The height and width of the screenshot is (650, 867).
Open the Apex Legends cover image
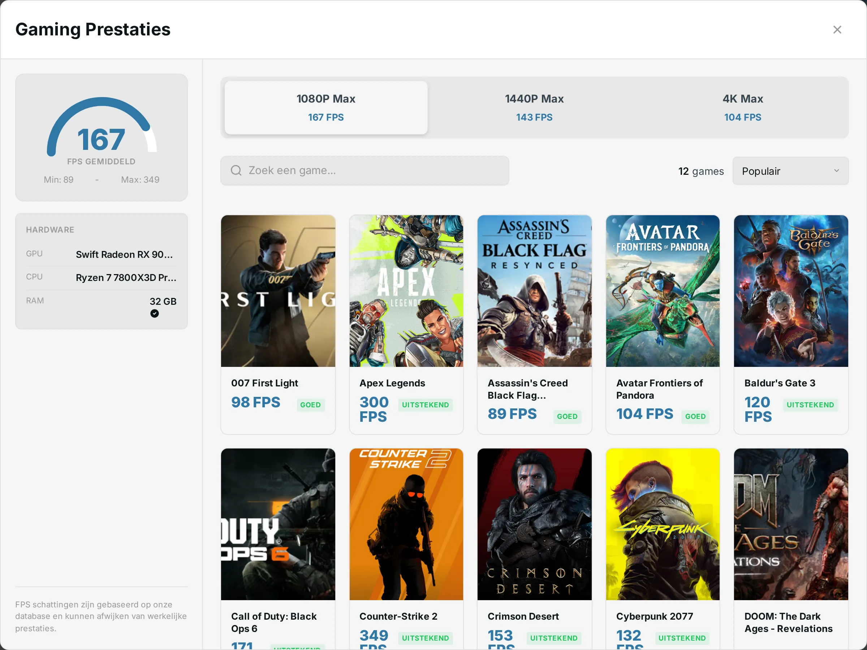[x=406, y=291]
